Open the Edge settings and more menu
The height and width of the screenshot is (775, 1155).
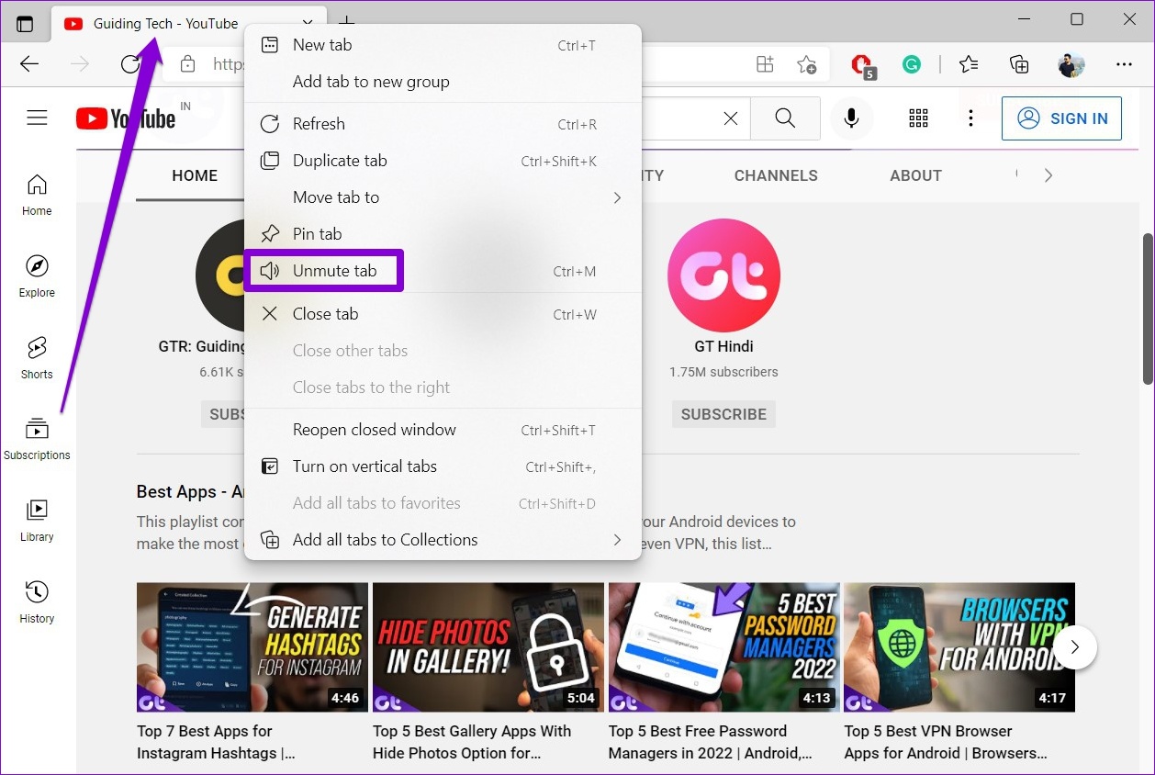click(1124, 64)
